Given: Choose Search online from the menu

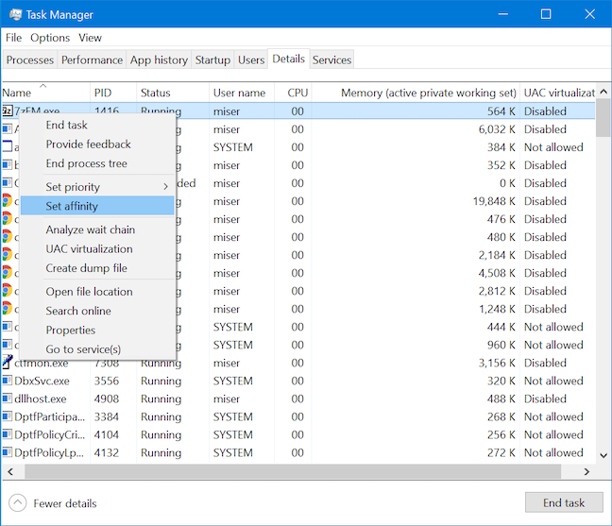Looking at the screenshot, I should [96, 311].
